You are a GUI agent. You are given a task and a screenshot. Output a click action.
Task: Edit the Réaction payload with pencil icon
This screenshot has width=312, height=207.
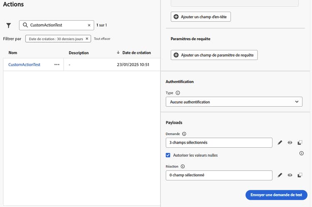[x=280, y=175]
